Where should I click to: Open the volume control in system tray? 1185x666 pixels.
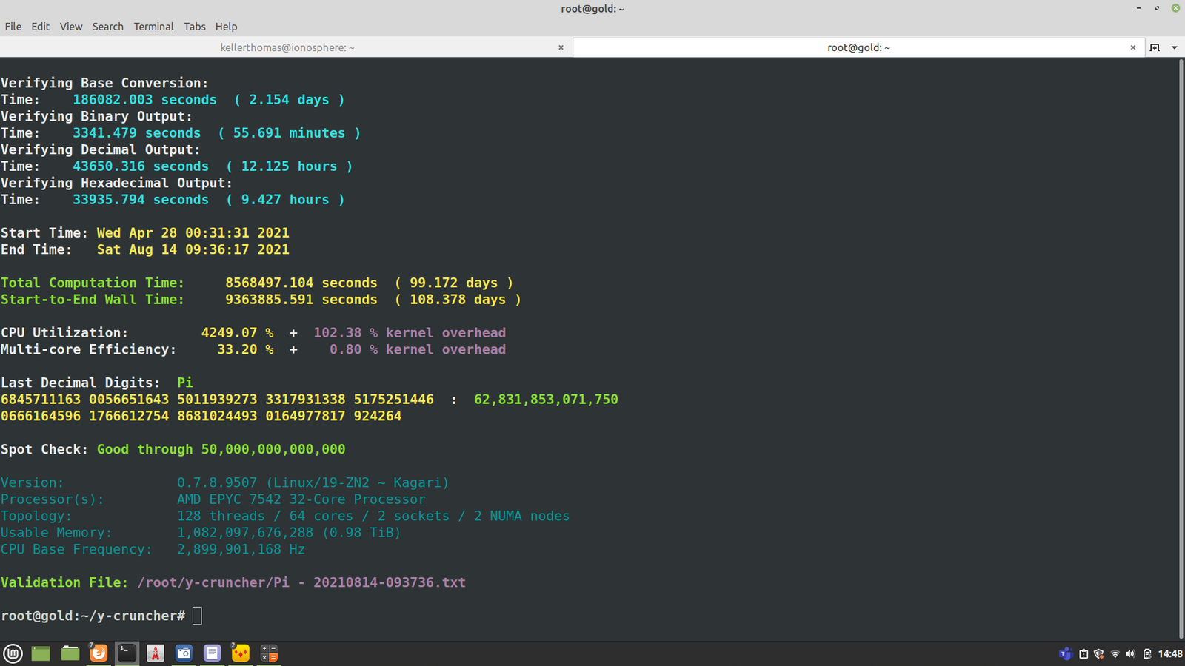tap(1130, 653)
